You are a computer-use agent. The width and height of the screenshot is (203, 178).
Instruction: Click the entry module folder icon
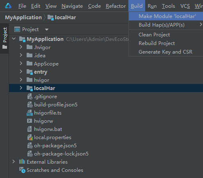pos(30,72)
